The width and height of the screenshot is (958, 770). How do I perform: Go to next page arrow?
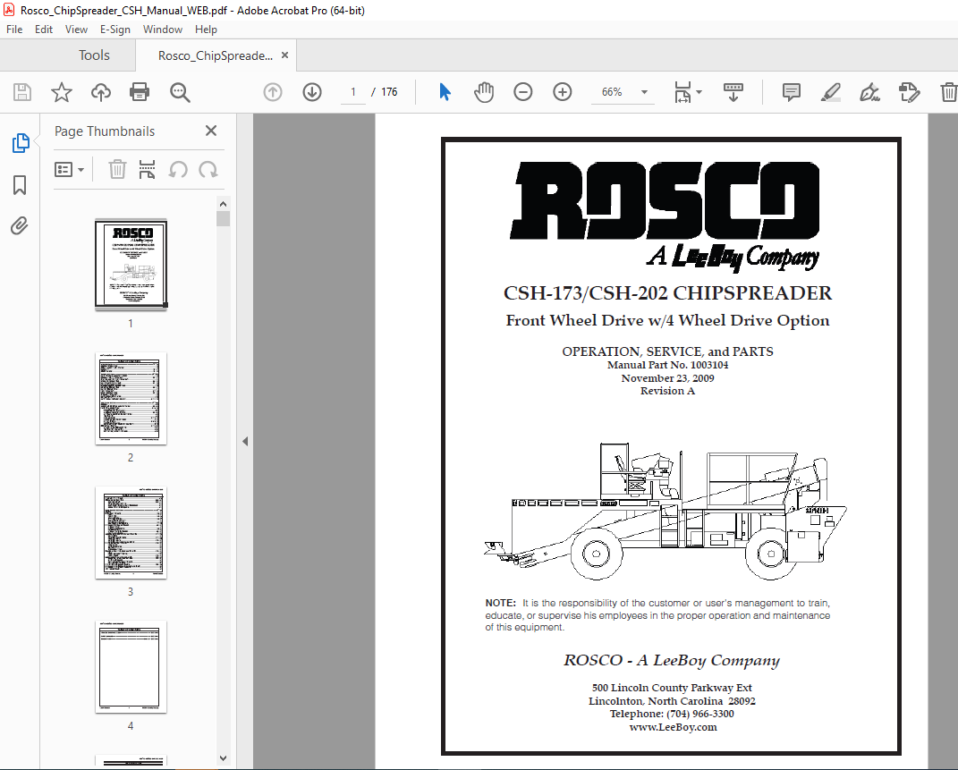pyautogui.click(x=312, y=92)
